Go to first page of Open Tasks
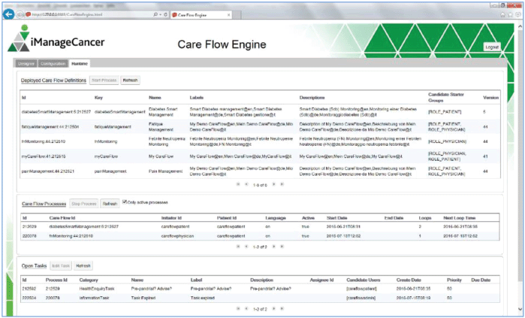Screen dimensions: 525x318 tap(238, 308)
